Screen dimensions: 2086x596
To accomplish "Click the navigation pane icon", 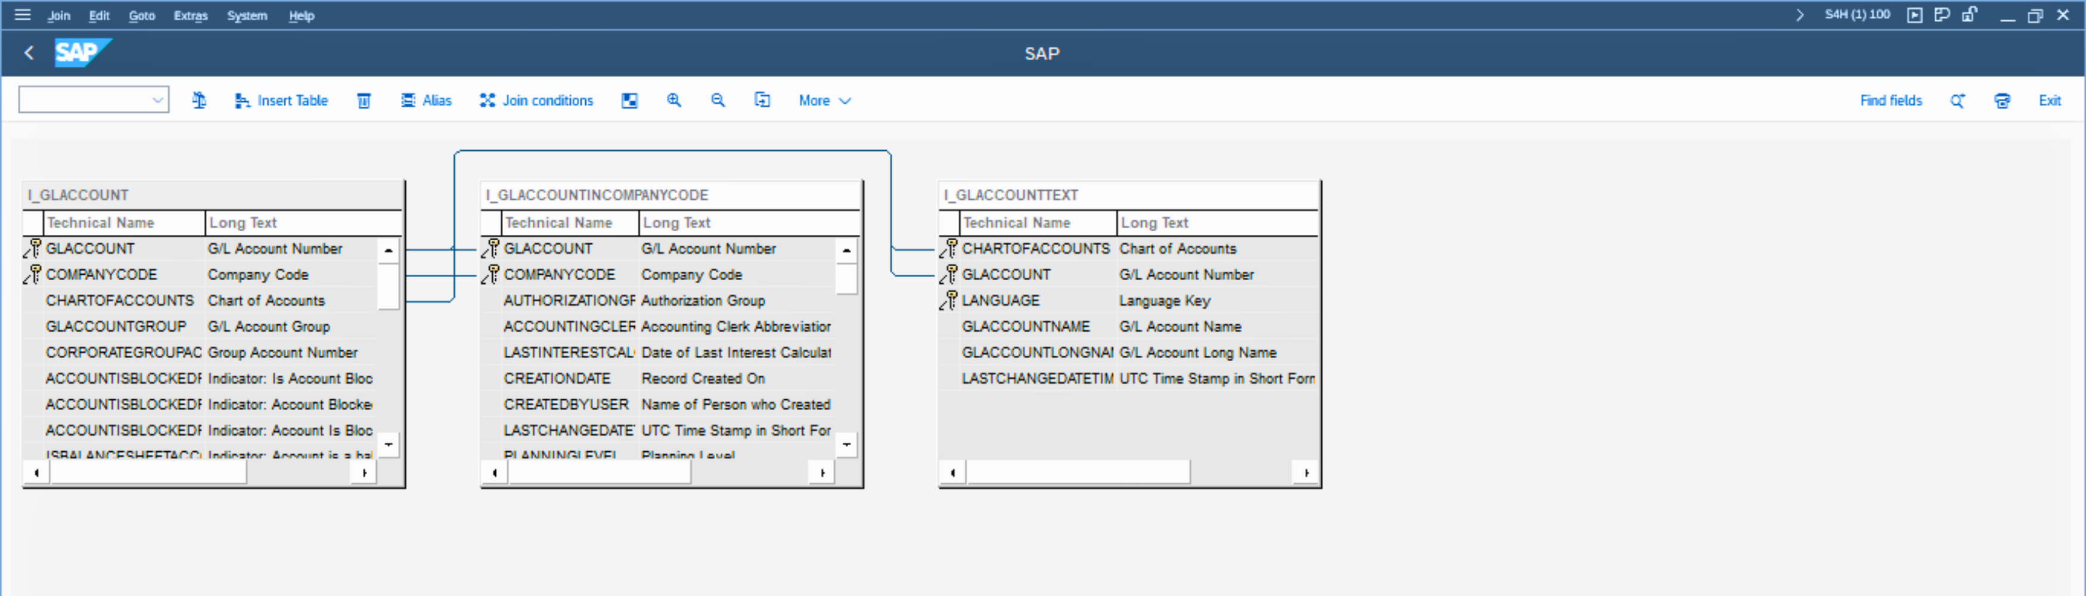I will click(x=629, y=100).
